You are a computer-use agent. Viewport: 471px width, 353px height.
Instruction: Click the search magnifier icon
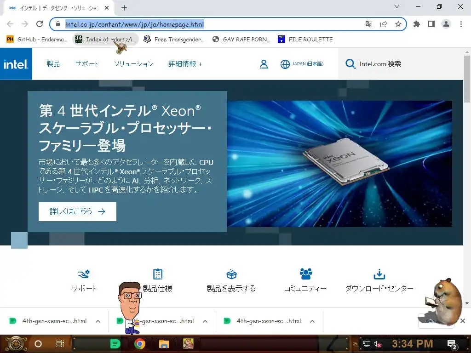350,64
